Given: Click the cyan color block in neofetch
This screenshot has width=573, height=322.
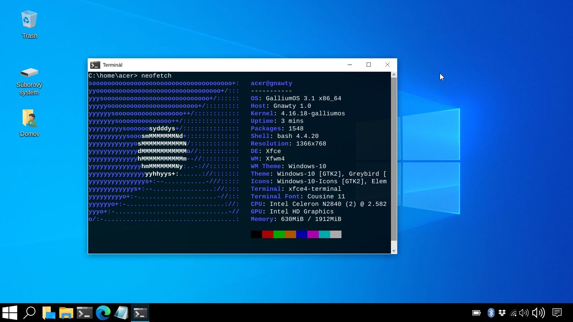Looking at the screenshot, I should pyautogui.click(x=324, y=234).
